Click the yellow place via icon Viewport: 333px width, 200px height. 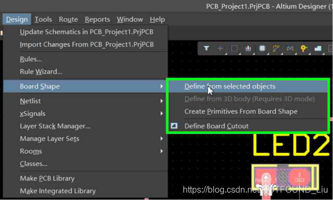coord(304,49)
